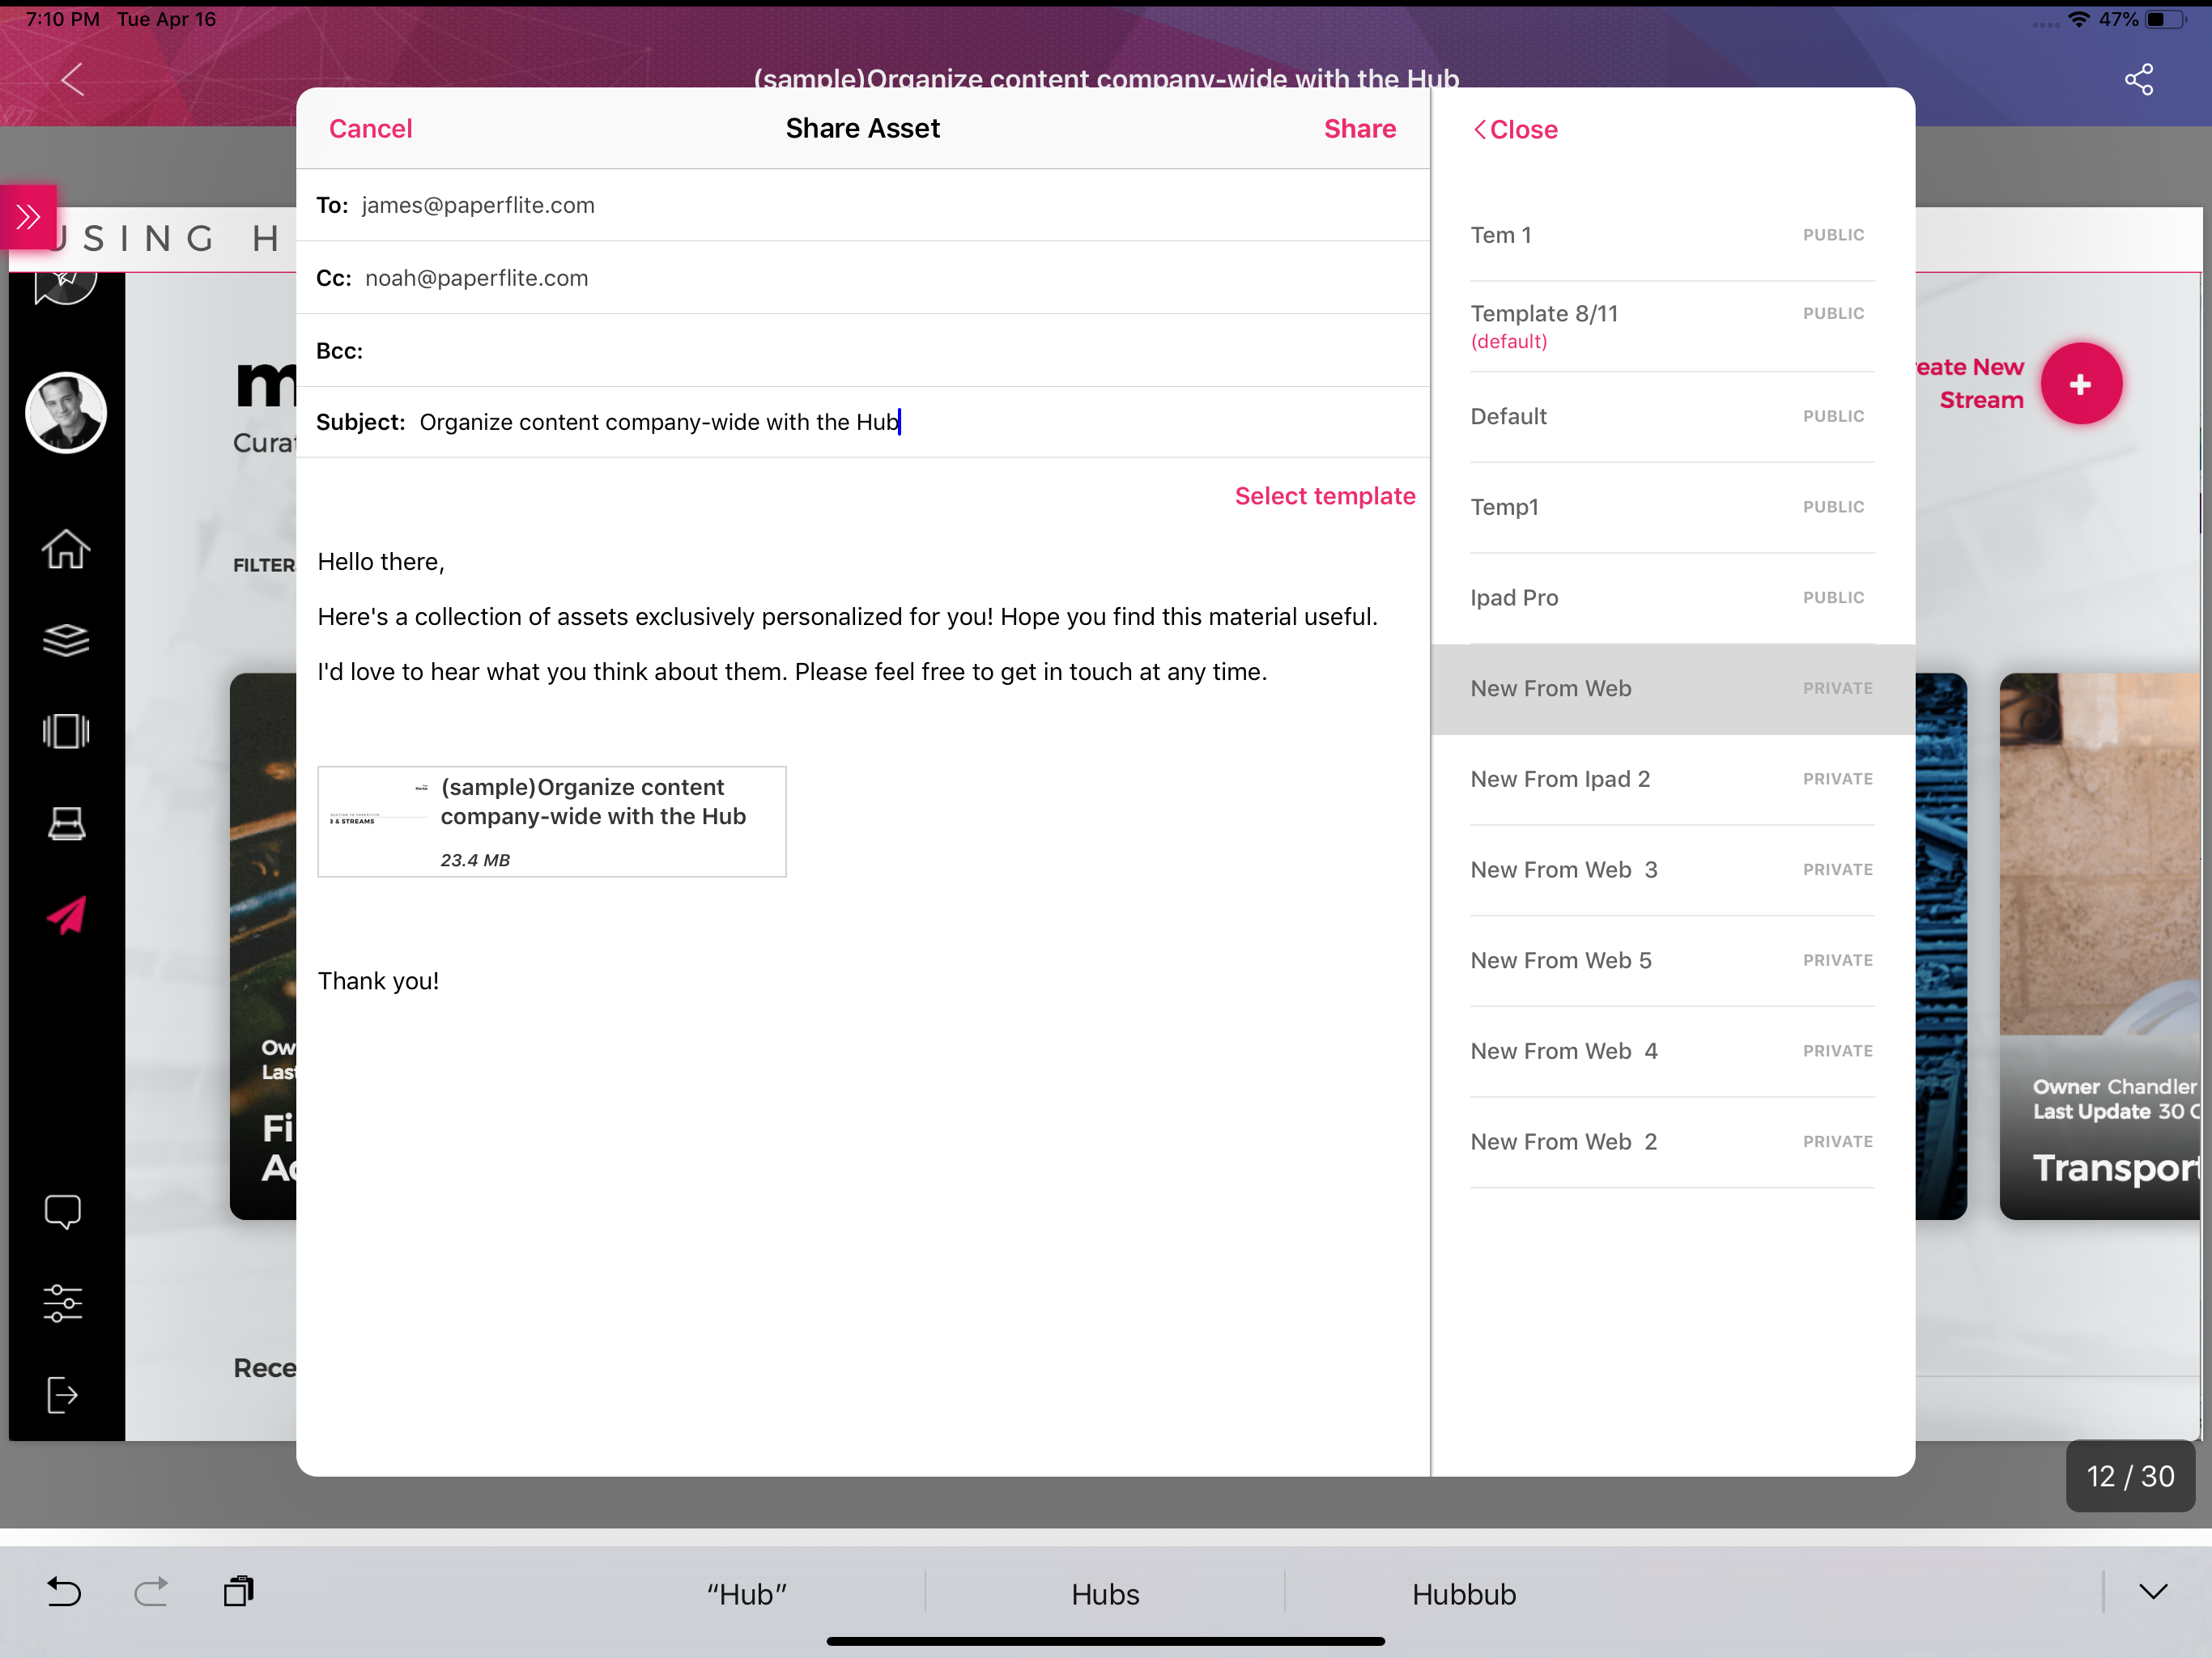
Task: Tap the pink plus Create New Stream button
Action: point(2081,384)
